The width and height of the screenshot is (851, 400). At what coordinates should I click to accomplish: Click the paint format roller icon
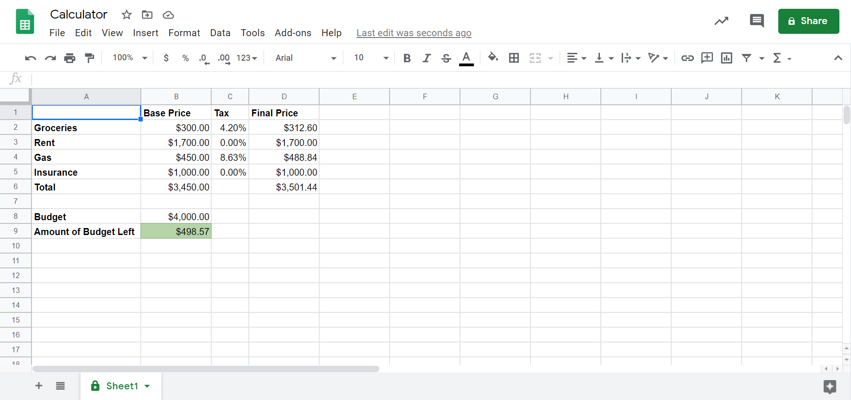pyautogui.click(x=89, y=58)
